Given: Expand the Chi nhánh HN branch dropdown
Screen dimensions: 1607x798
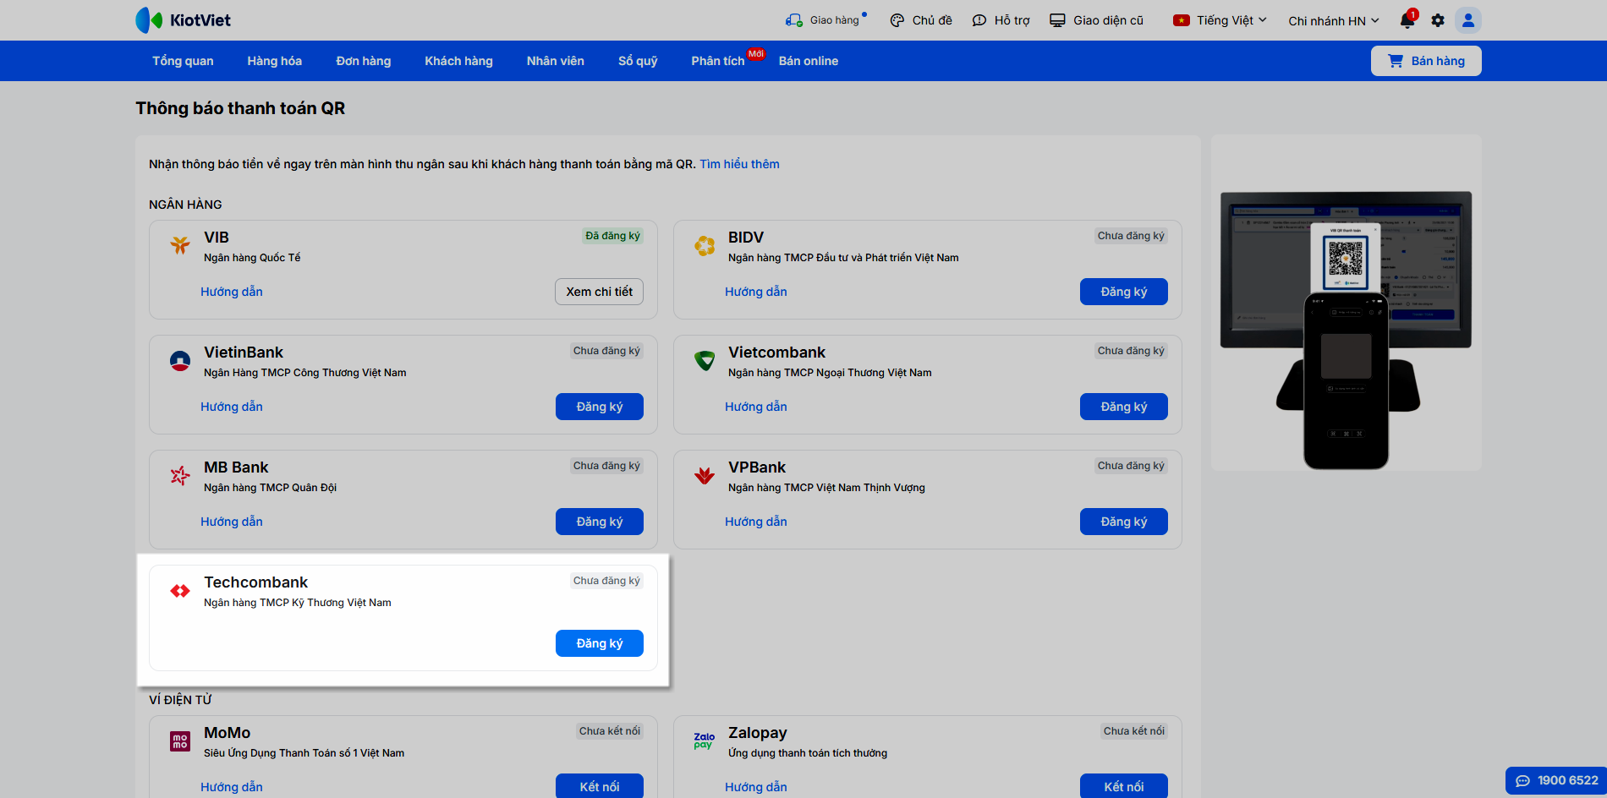Looking at the screenshot, I should pyautogui.click(x=1334, y=20).
